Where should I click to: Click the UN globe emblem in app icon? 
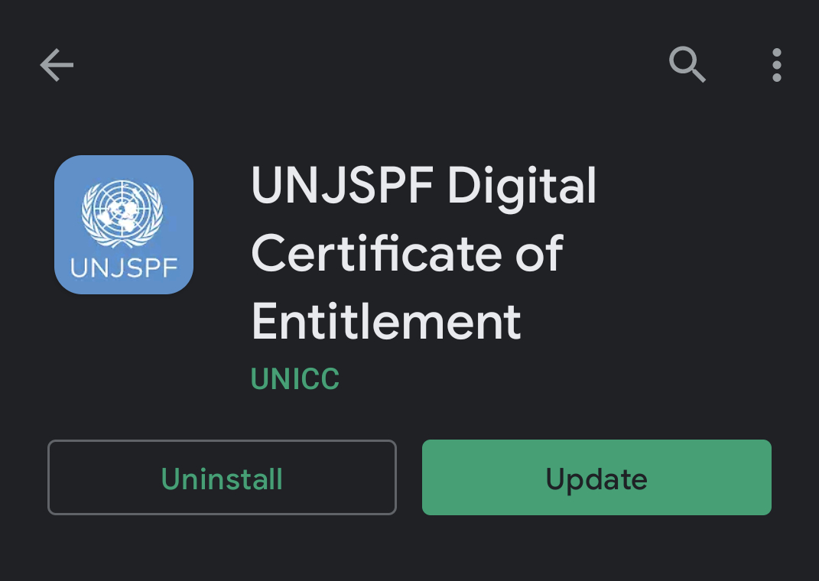click(122, 213)
